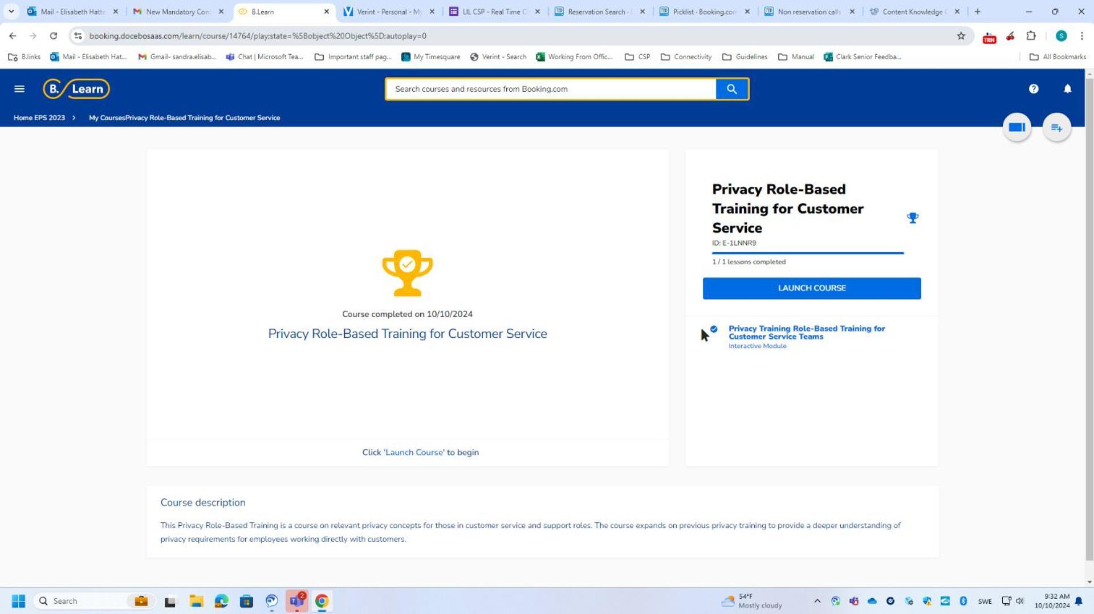Click the SWE language indicator
This screenshot has height=614, width=1094.
point(985,601)
